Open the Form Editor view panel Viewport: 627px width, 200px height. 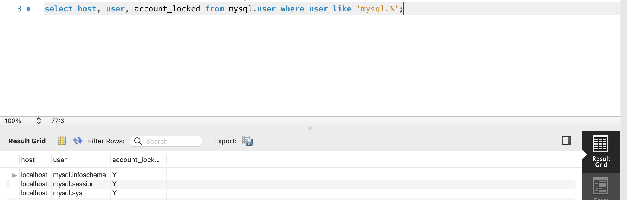tap(601, 187)
